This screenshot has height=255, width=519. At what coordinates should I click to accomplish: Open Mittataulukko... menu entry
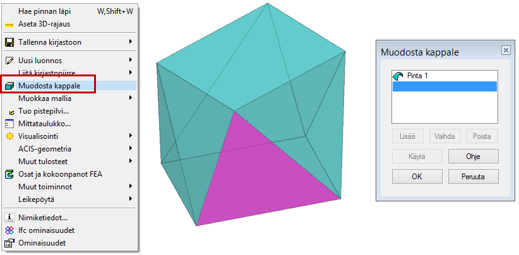click(70, 124)
